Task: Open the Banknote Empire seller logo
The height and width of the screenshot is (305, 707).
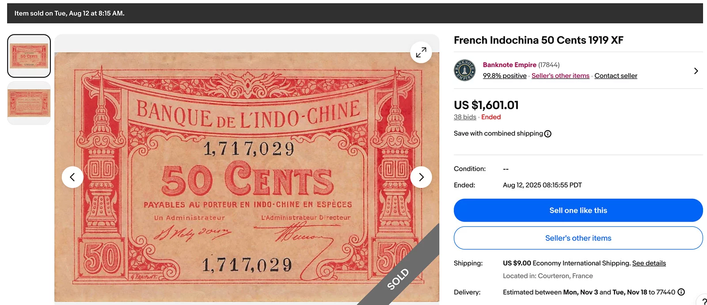Action: pos(465,70)
